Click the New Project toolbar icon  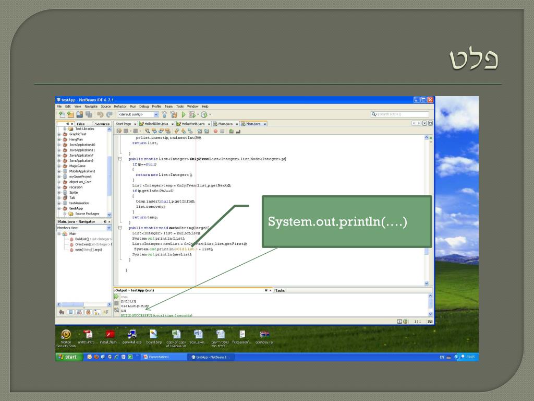point(71,114)
